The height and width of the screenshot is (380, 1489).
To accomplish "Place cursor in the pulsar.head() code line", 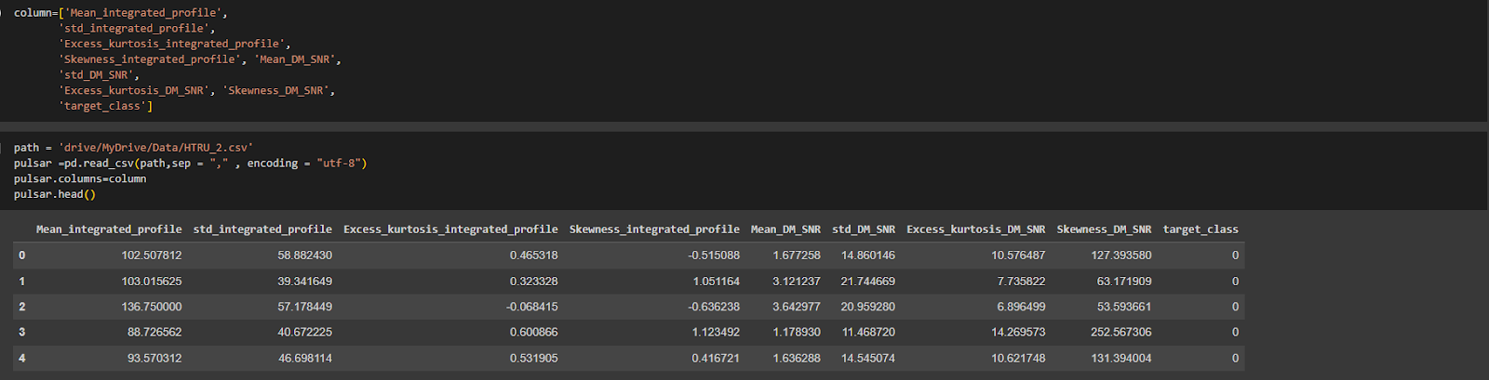I will [x=55, y=194].
